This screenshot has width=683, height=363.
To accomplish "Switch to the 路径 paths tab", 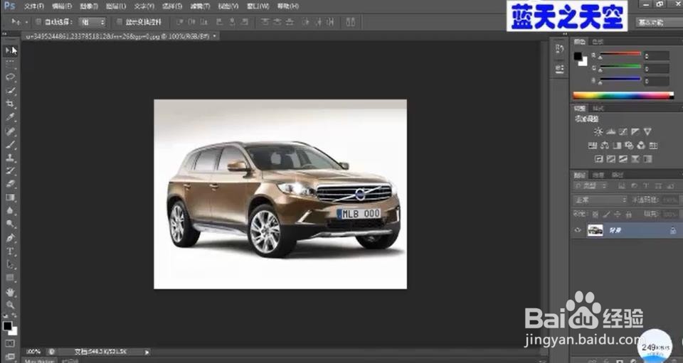I will pos(618,175).
